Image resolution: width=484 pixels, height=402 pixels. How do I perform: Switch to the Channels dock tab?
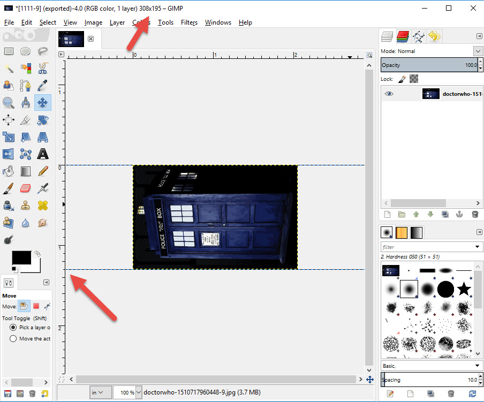[x=403, y=36]
